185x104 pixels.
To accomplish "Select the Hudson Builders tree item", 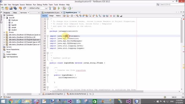I will click(12, 54).
